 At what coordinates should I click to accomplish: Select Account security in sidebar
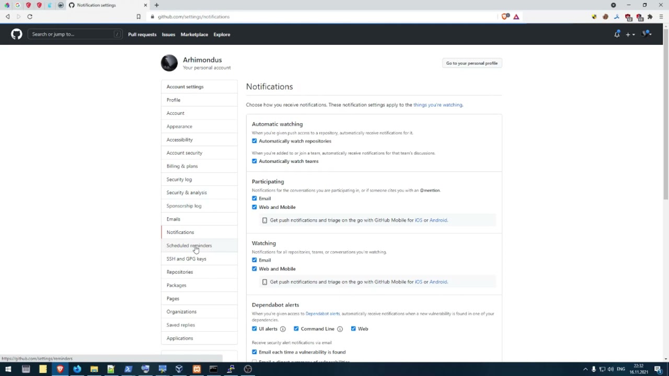[x=199, y=153]
